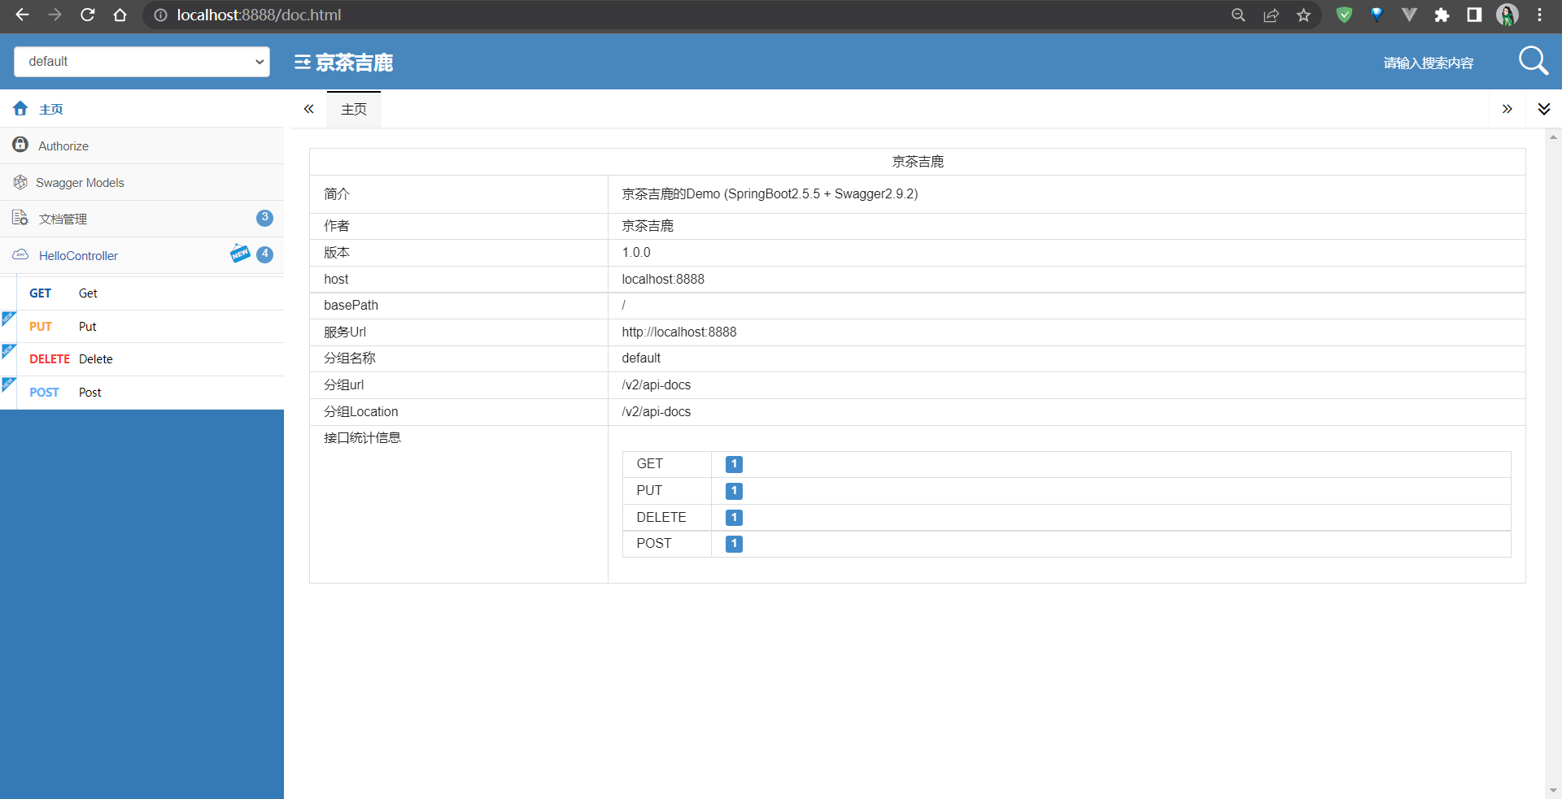Collapse the HelloController menu

142,255
